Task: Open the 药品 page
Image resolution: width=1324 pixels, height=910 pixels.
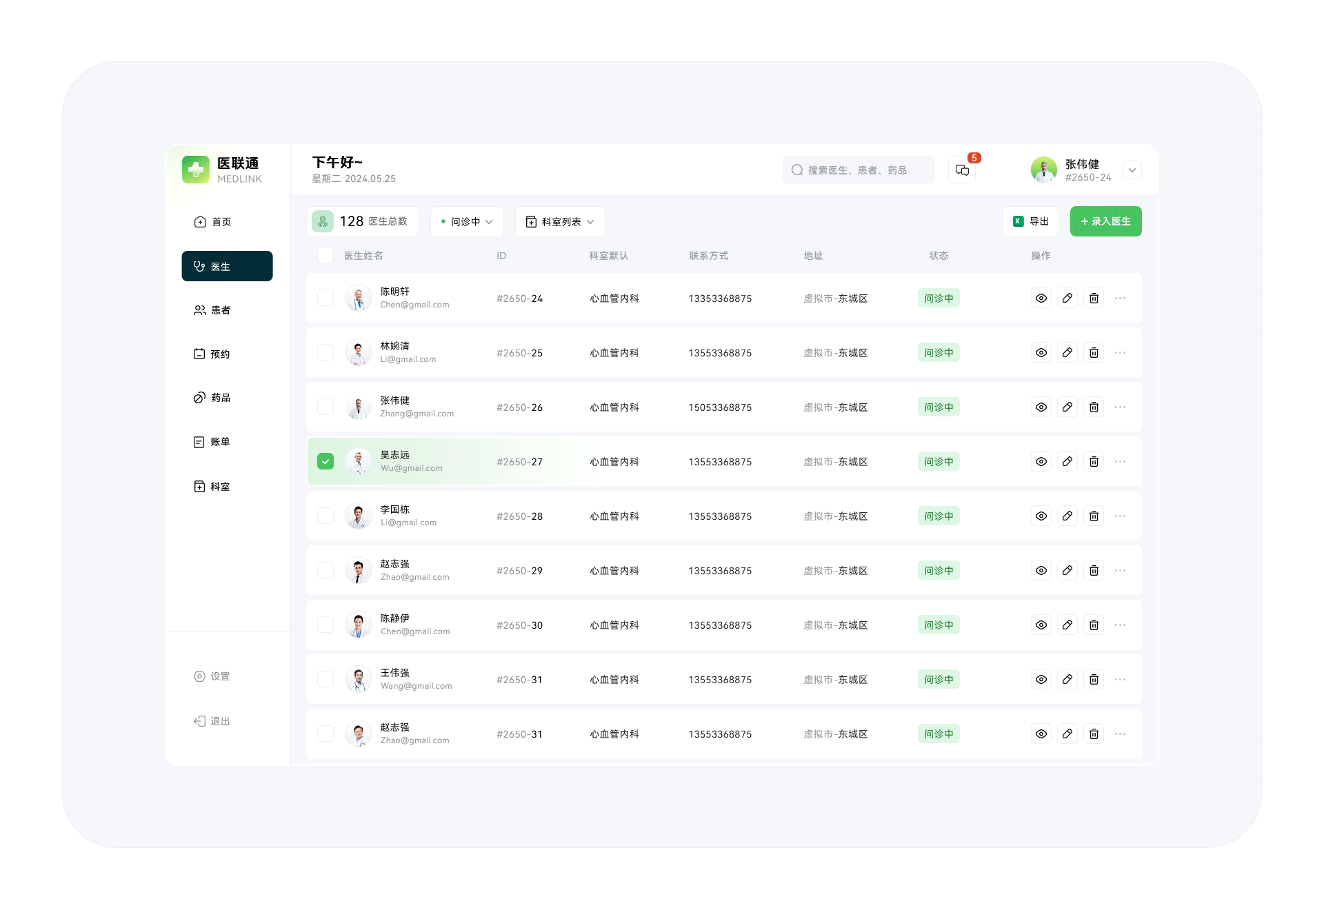Action: [212, 398]
